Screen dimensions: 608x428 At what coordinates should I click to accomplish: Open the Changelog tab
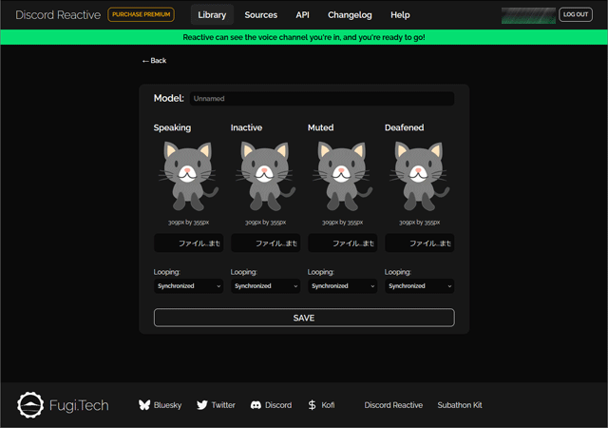[x=351, y=15]
